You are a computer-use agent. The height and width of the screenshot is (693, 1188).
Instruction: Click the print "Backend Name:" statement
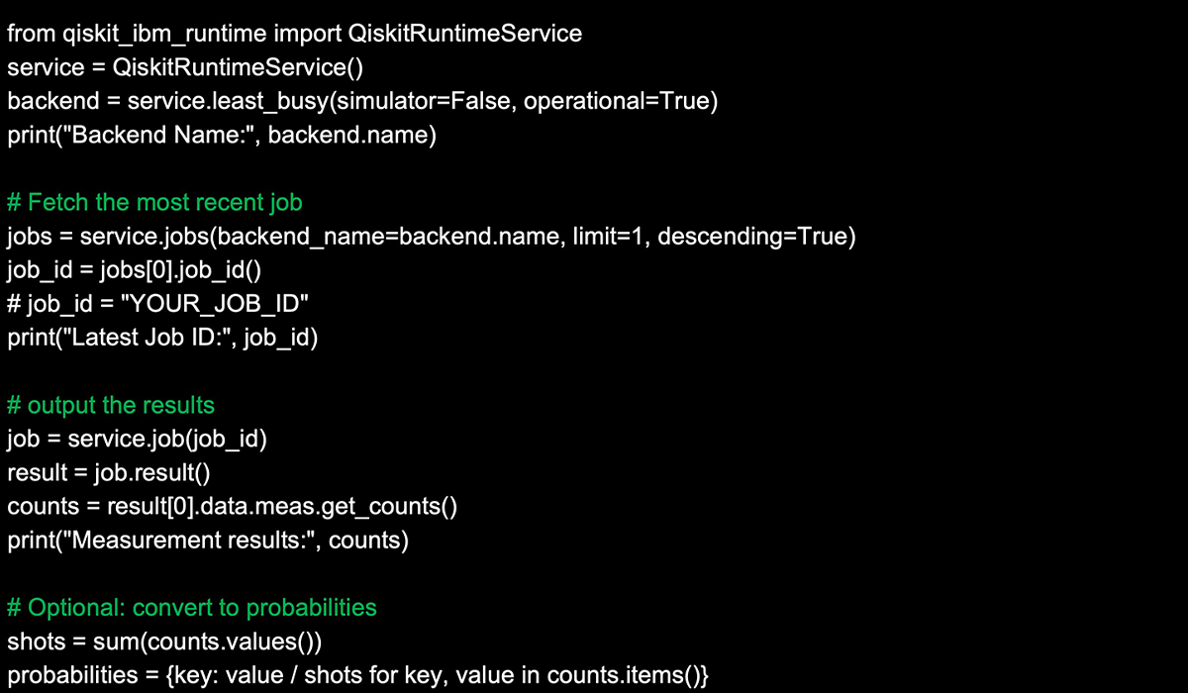(222, 135)
